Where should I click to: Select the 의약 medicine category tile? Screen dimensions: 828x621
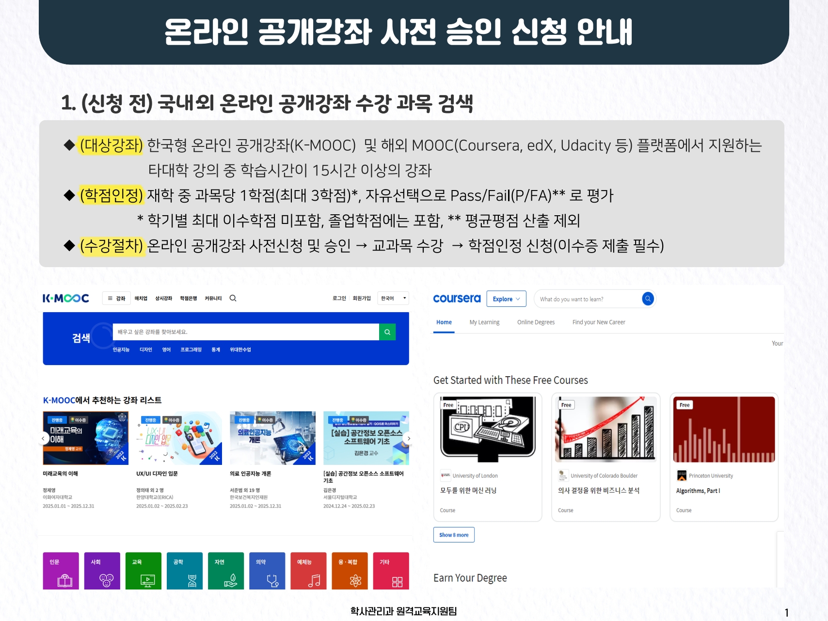(267, 571)
